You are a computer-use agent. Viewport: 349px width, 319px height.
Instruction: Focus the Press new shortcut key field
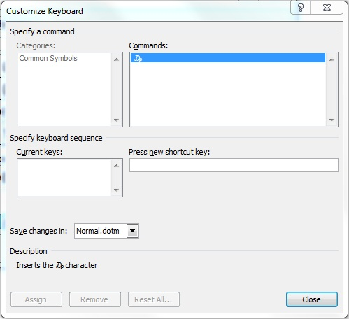pos(234,165)
